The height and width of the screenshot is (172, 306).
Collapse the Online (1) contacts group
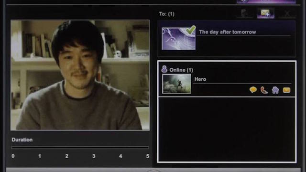point(181,70)
